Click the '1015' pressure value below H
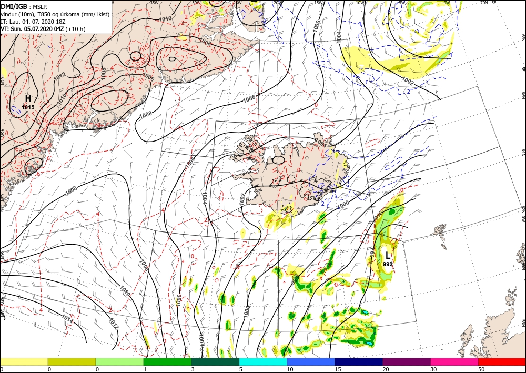This screenshot has height=373, width=526. point(28,107)
